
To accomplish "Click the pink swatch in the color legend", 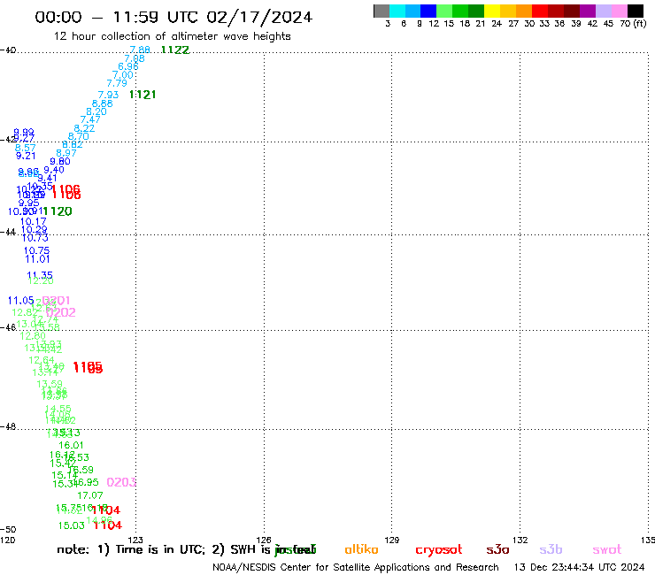I will (620, 11).
